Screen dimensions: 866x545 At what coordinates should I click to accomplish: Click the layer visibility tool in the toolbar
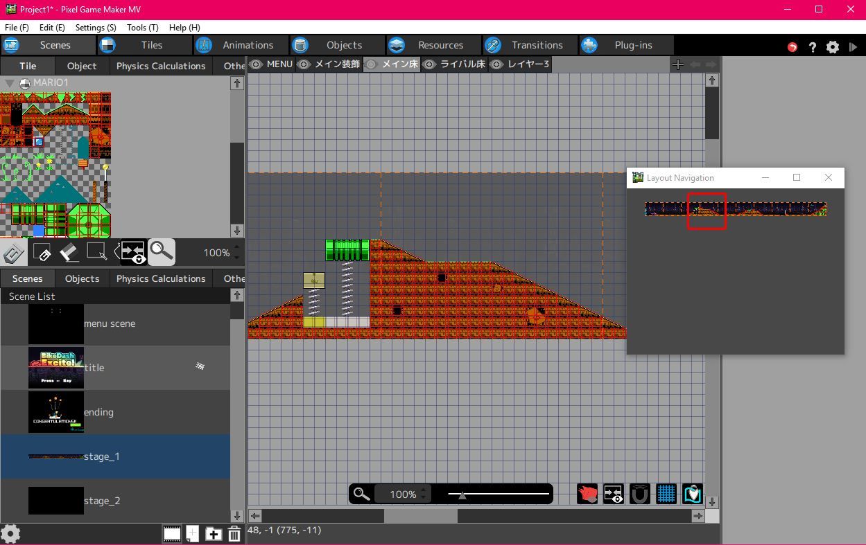click(132, 252)
